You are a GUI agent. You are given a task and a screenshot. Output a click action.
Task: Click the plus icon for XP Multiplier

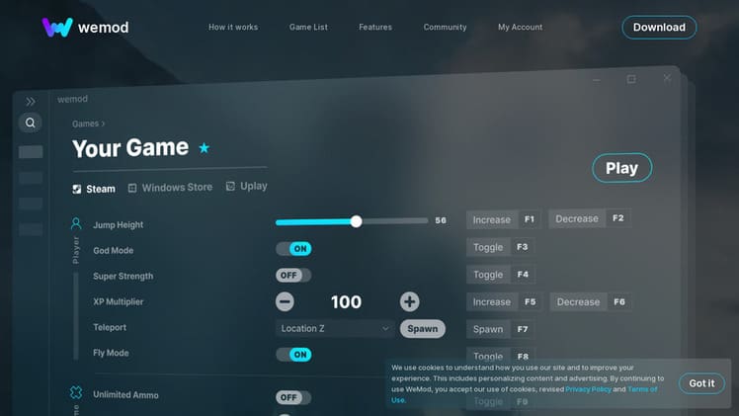tap(409, 302)
